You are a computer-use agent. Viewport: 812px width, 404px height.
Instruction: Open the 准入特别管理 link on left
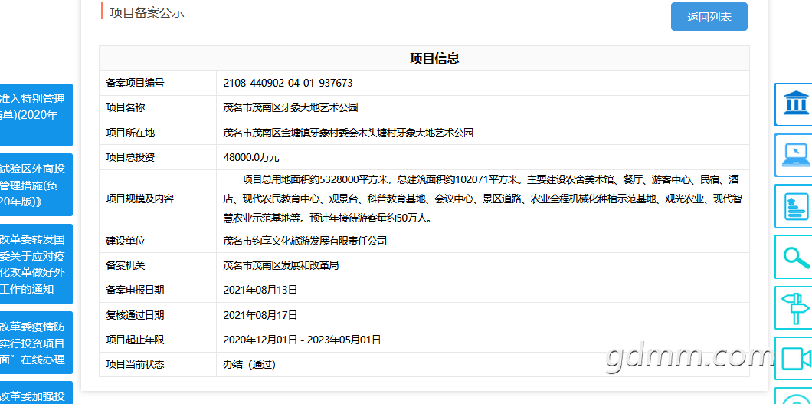pyautogui.click(x=36, y=115)
